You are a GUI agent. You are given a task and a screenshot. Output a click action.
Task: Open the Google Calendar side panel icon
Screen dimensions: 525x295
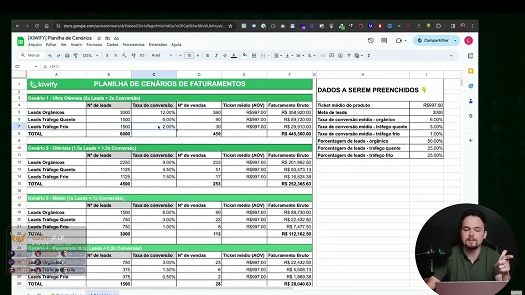point(470,56)
